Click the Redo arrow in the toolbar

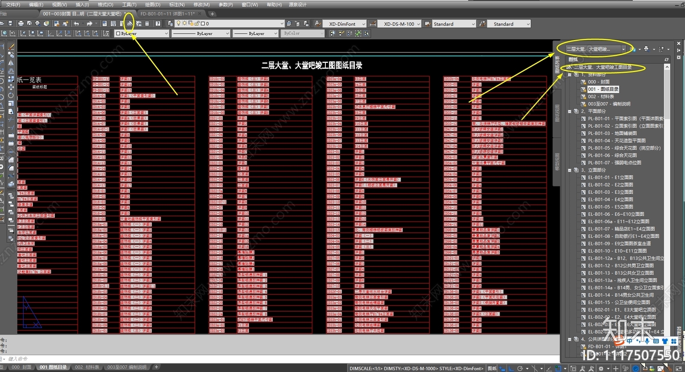click(x=89, y=24)
